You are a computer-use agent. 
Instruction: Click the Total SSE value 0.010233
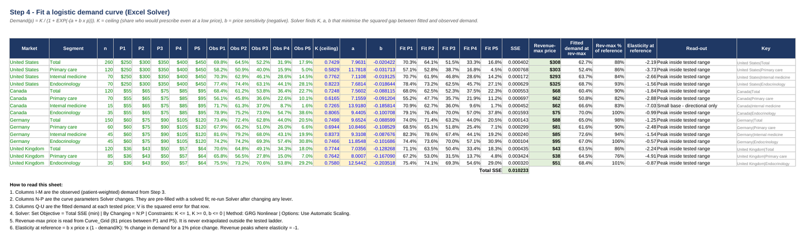tap(515, 171)
